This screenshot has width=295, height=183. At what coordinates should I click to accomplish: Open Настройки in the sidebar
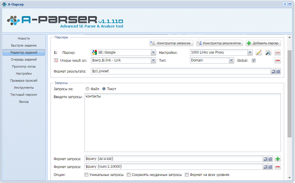coord(24,73)
